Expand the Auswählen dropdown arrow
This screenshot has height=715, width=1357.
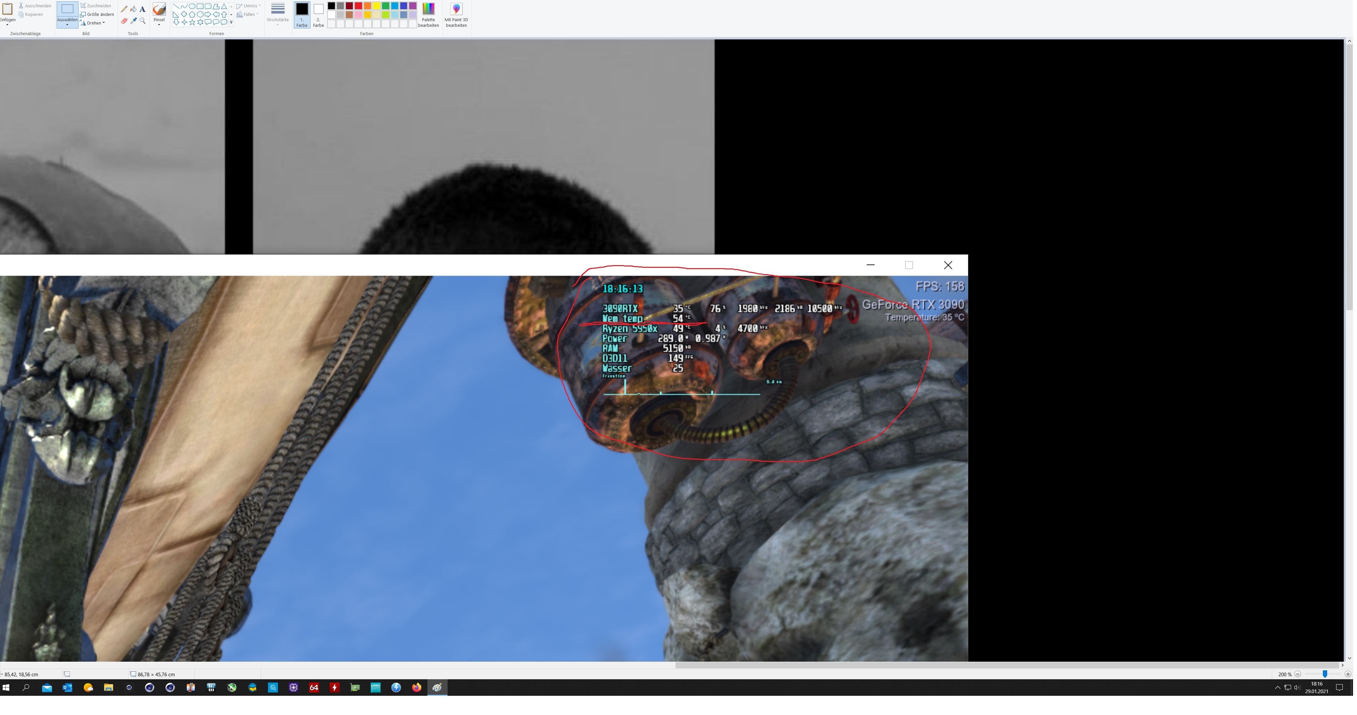coord(67,25)
